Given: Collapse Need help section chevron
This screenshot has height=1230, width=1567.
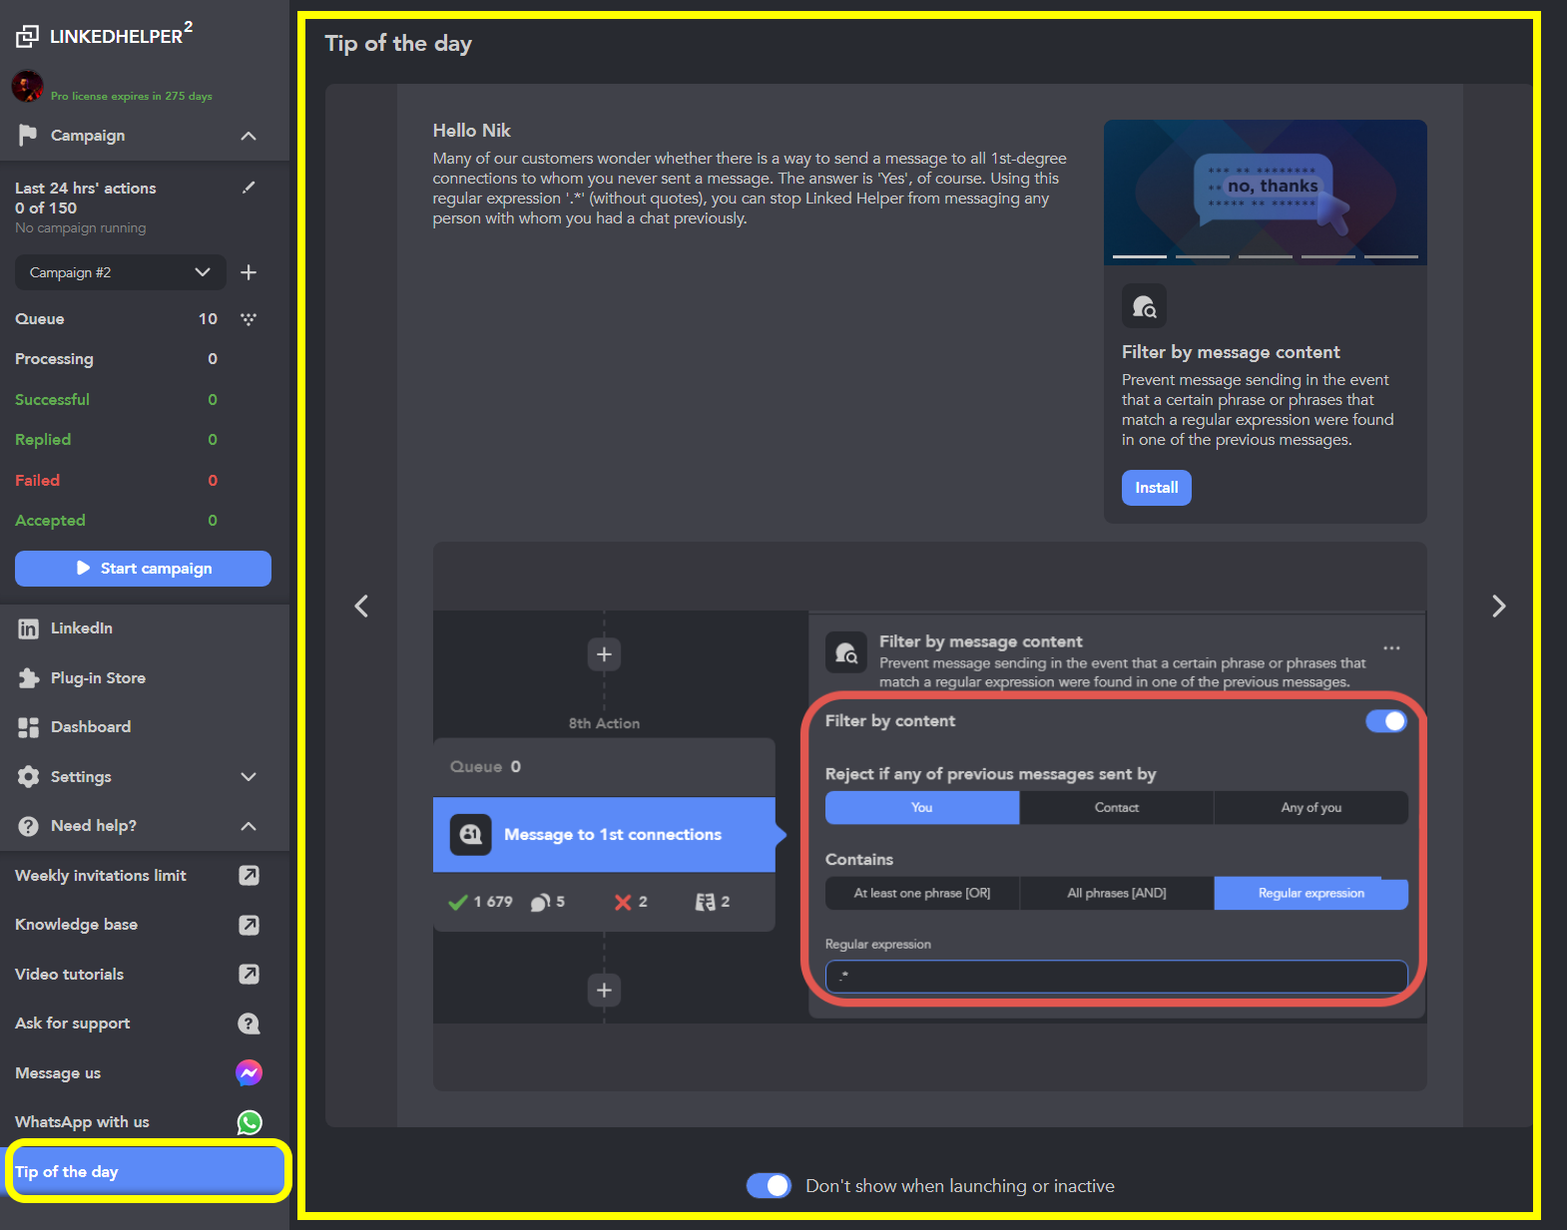Looking at the screenshot, I should click(250, 826).
